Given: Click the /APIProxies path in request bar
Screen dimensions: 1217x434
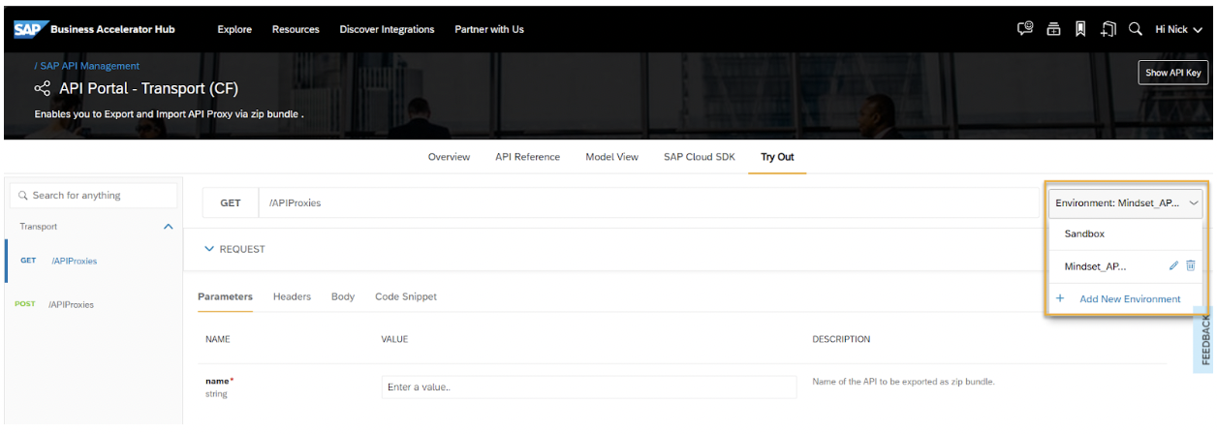Looking at the screenshot, I should 295,203.
